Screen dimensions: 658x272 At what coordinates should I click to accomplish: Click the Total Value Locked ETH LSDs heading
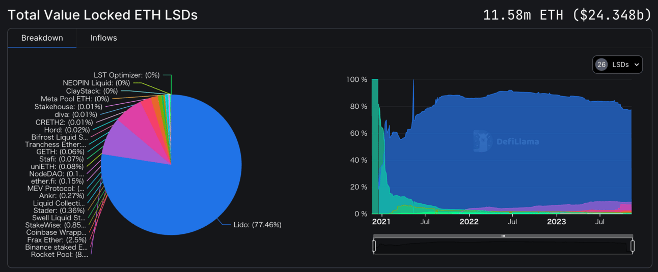click(102, 15)
